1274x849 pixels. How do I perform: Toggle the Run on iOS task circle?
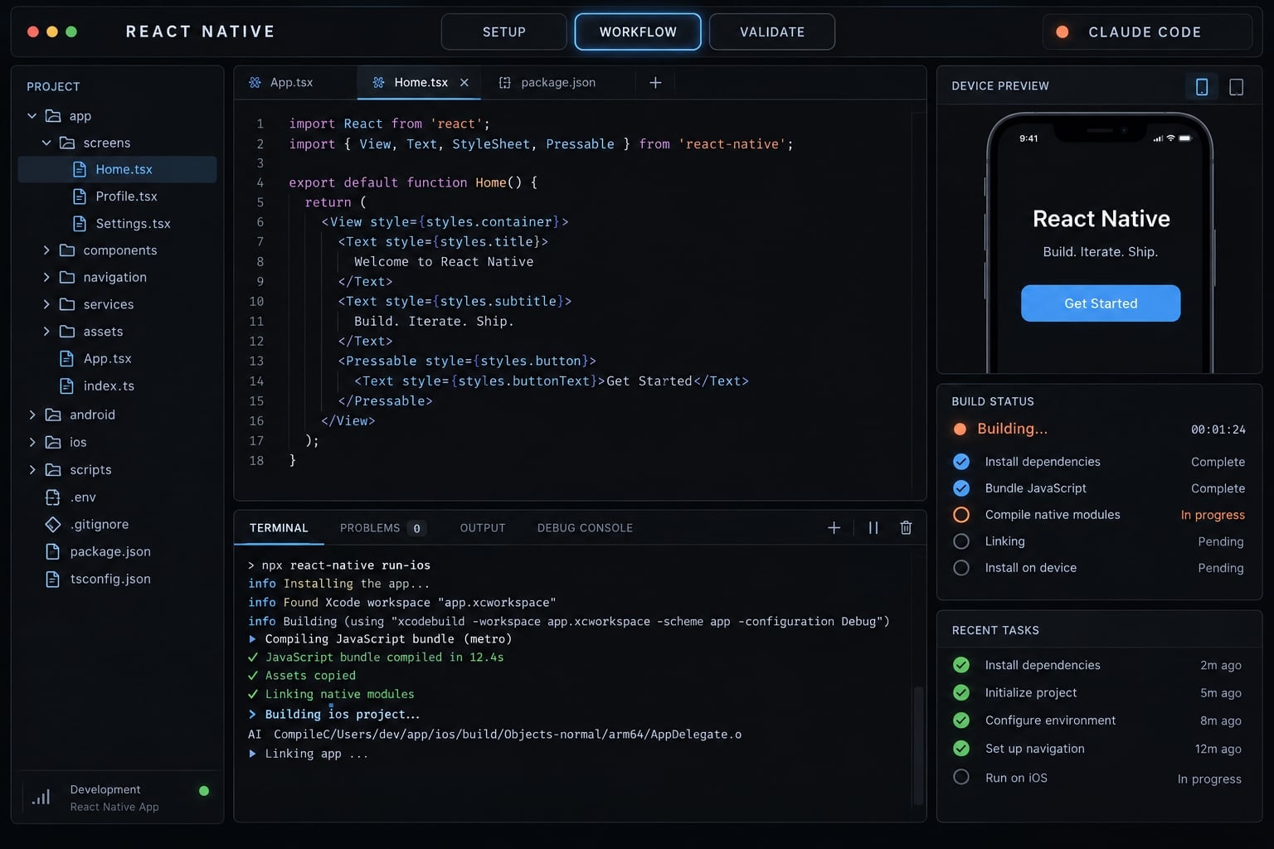coord(961,778)
